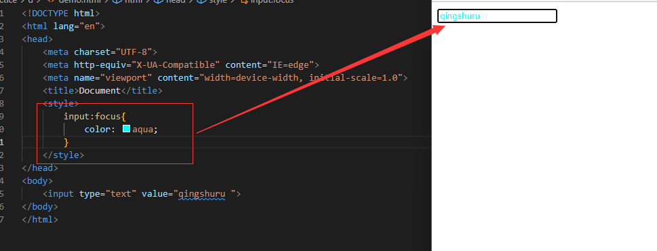Click the closing </style> tag
Screen dimensions: 657x251
(63, 155)
